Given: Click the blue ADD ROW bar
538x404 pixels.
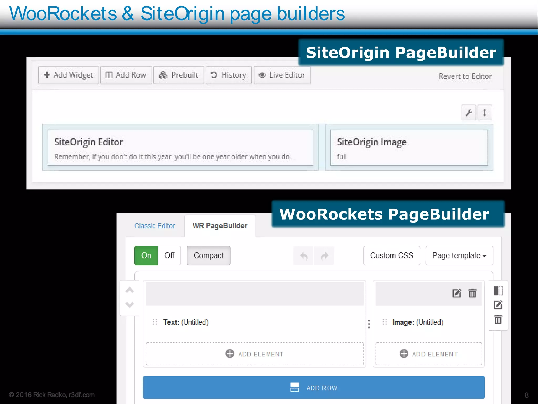Looking at the screenshot, I should (314, 387).
